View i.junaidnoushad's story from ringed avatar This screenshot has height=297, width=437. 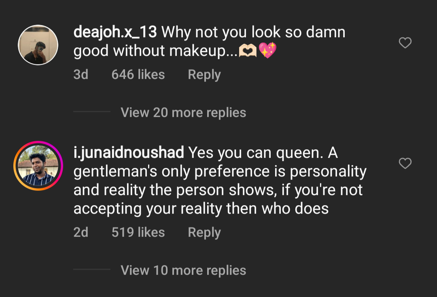(38, 166)
